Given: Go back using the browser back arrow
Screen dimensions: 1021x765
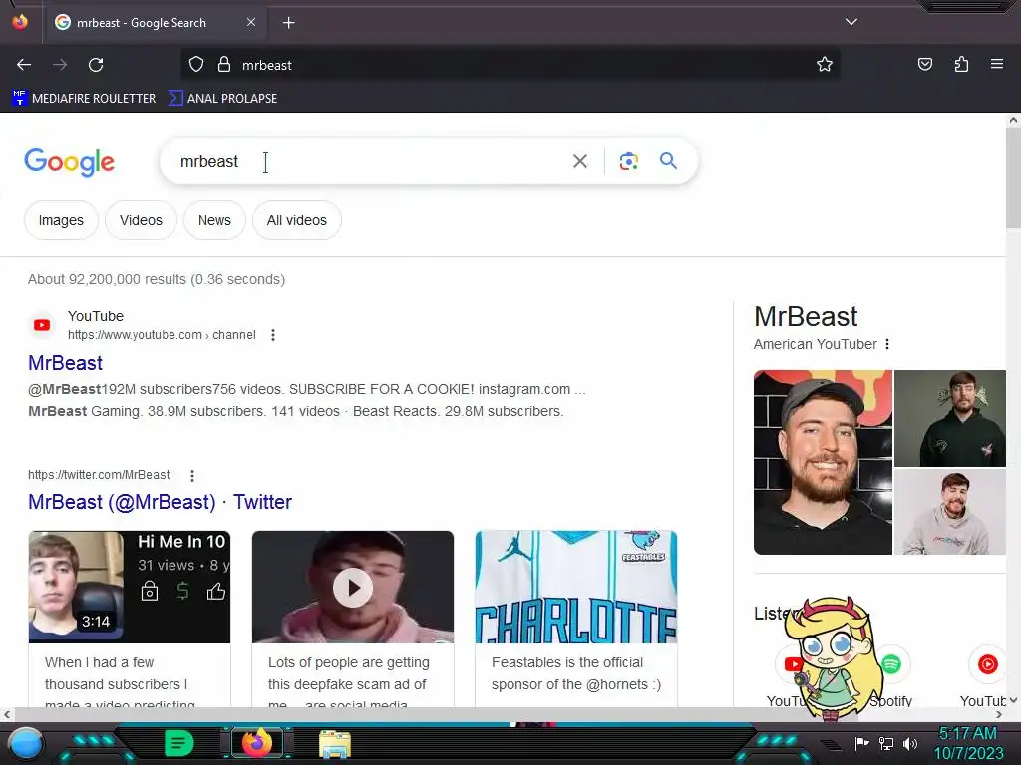Looking at the screenshot, I should pos(24,65).
